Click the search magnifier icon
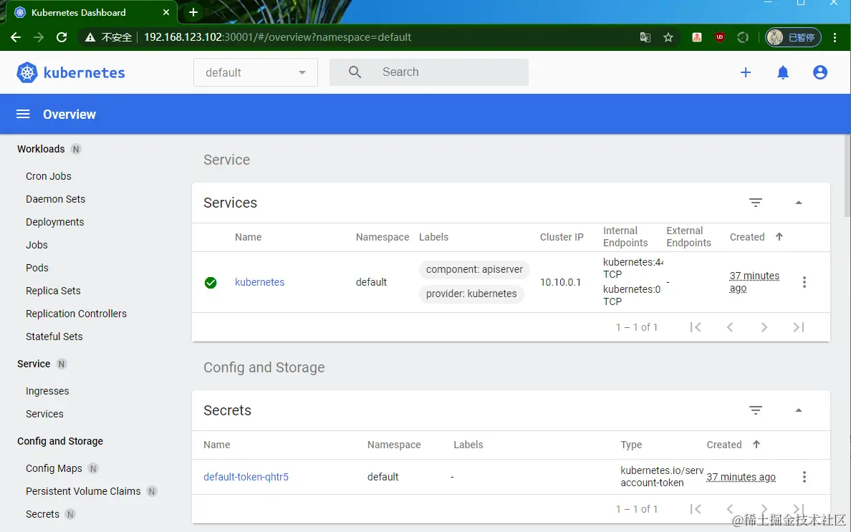This screenshot has width=851, height=532. pos(355,72)
